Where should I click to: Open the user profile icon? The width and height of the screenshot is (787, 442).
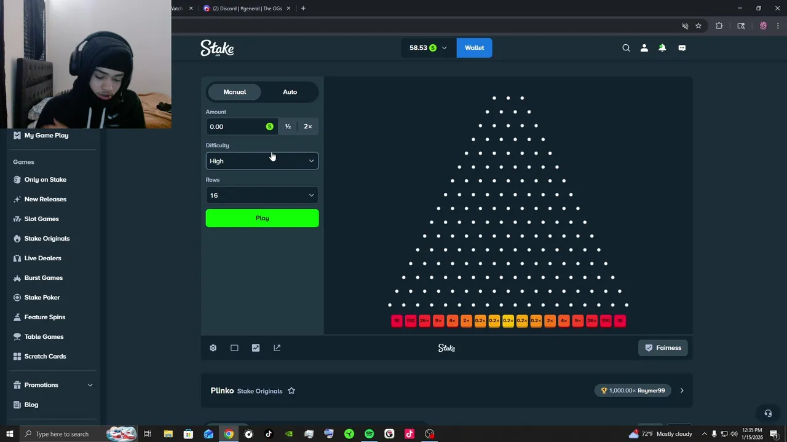point(644,48)
